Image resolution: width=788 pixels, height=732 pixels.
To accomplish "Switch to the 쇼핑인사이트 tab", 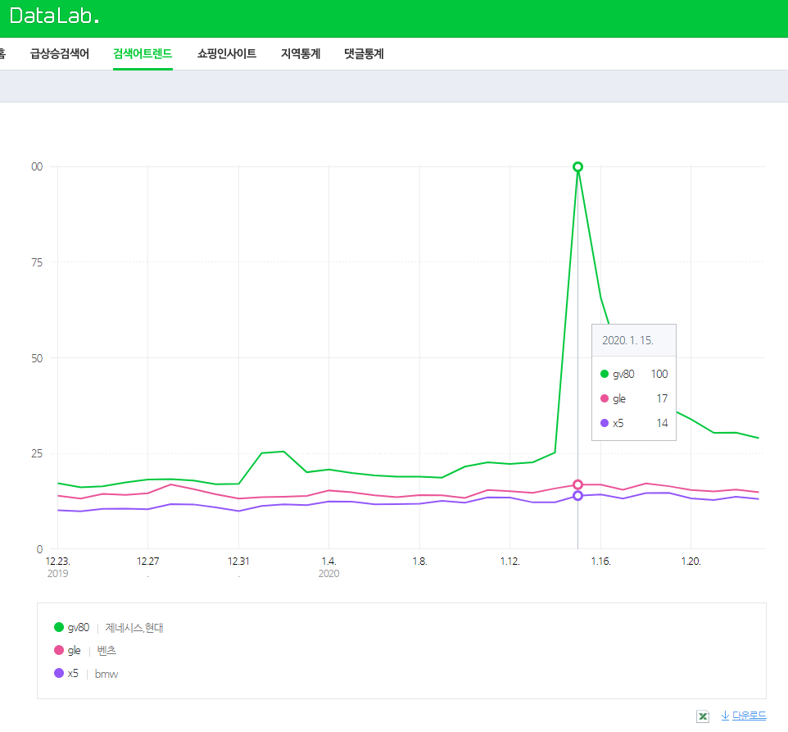I will [227, 54].
